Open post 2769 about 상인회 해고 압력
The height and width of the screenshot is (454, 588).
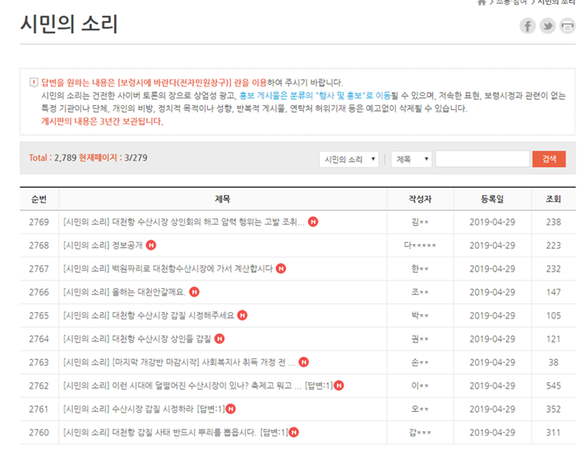[183, 222]
